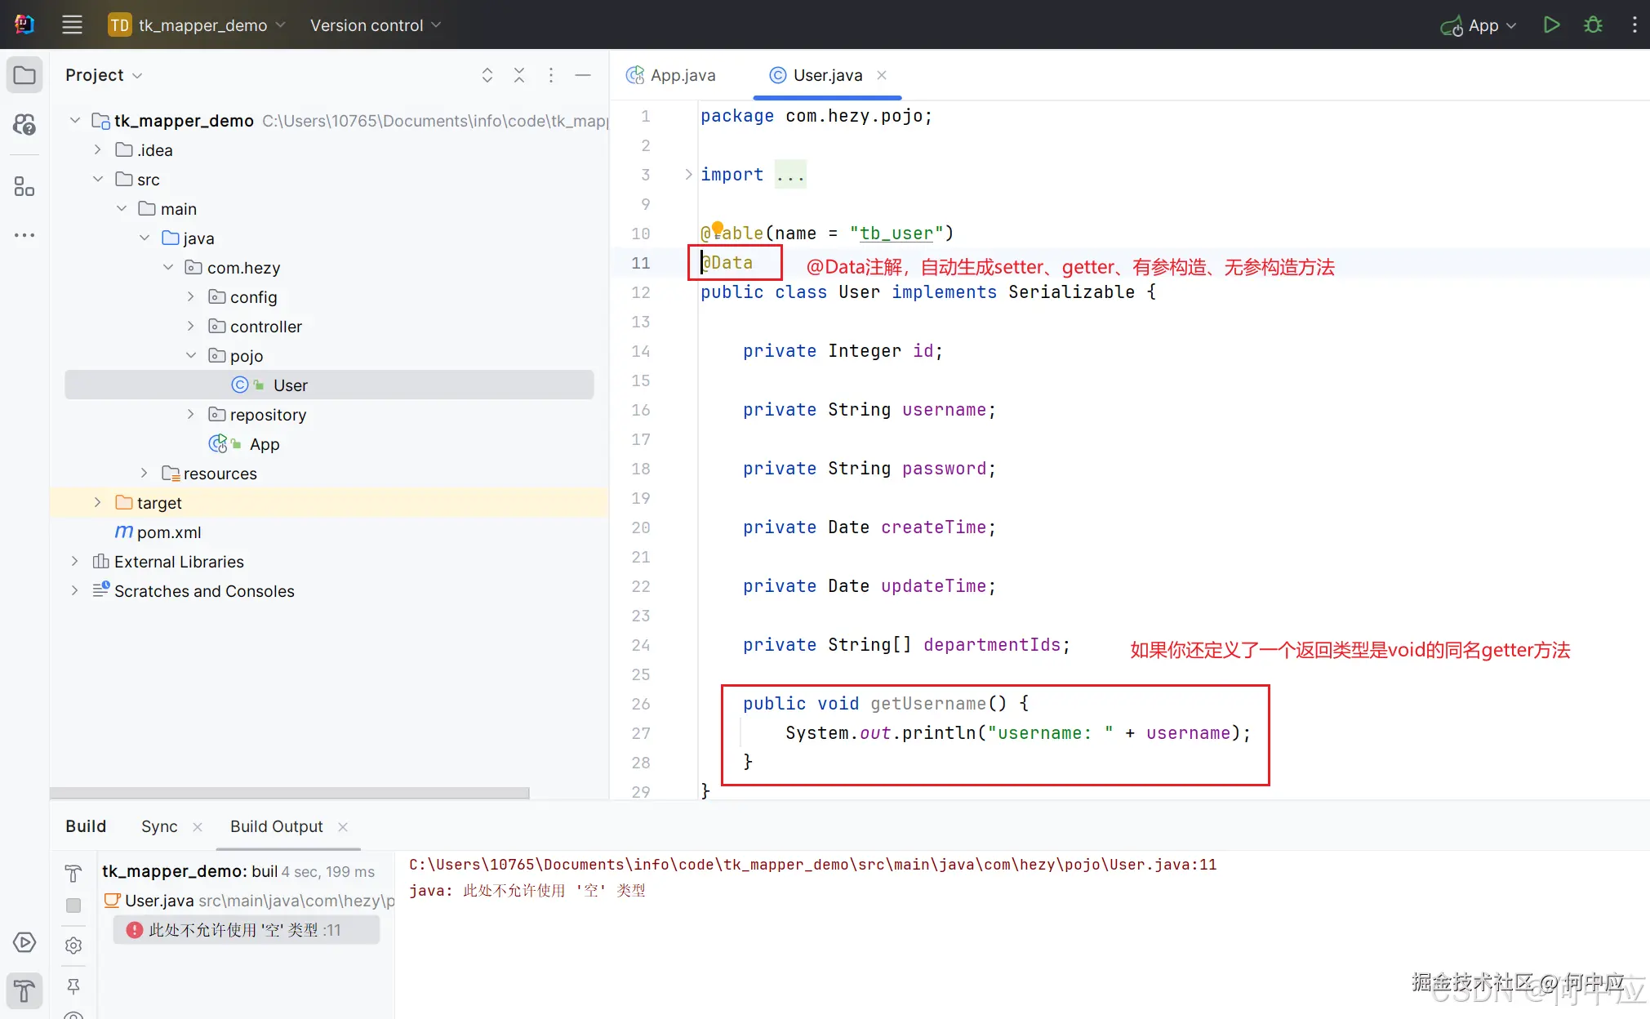Run the App configuration
This screenshot has width=1650, height=1019.
[1551, 25]
